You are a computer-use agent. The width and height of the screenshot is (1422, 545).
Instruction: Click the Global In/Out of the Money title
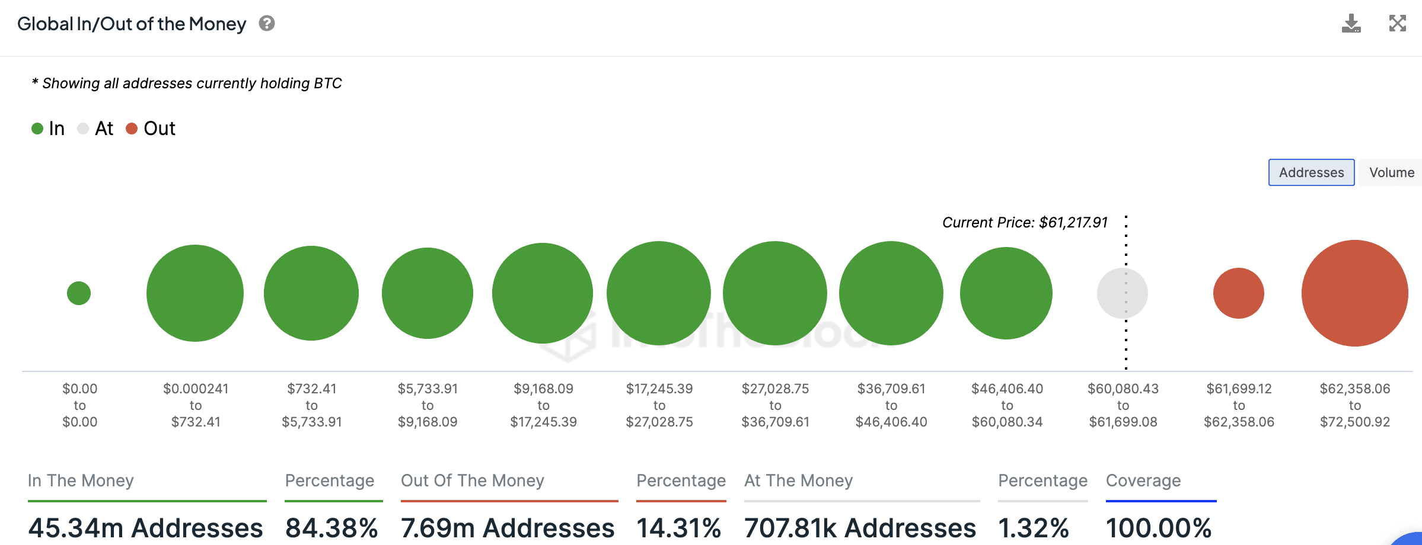132,24
